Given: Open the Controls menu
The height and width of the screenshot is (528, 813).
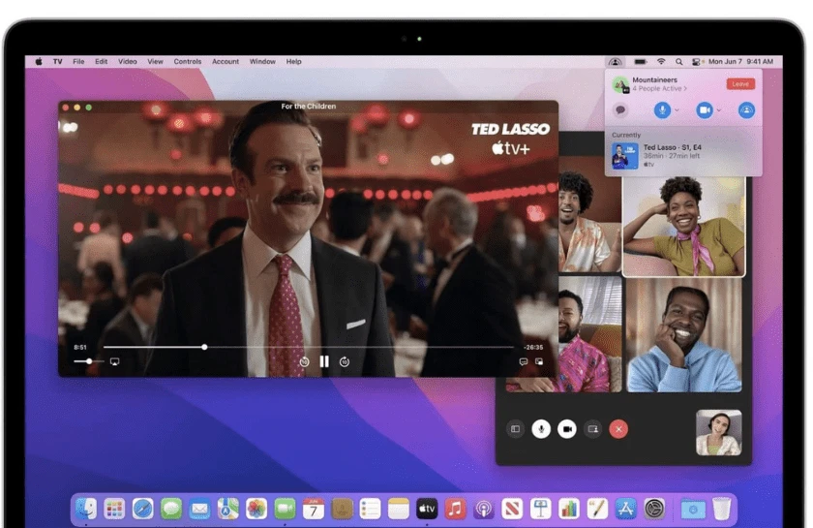Looking at the screenshot, I should pos(188,61).
